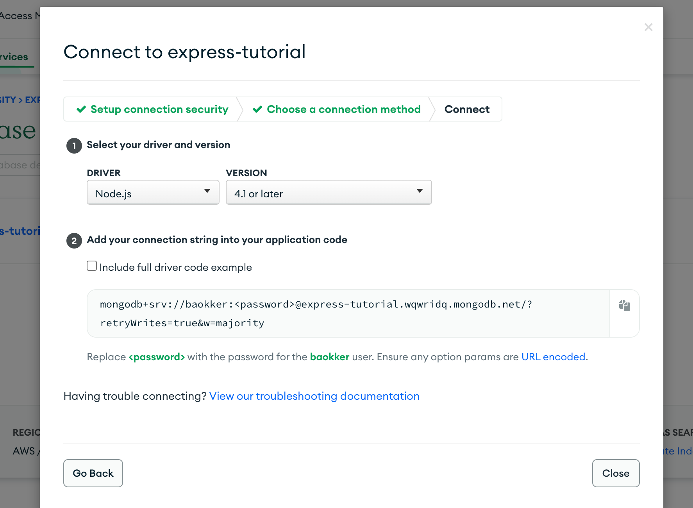Click the Go Back button
The width and height of the screenshot is (693, 508).
click(x=93, y=473)
